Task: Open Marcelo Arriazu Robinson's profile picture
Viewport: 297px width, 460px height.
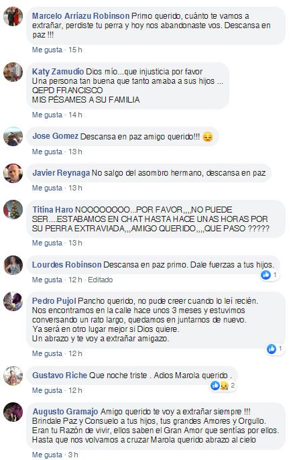Action: coord(13,16)
